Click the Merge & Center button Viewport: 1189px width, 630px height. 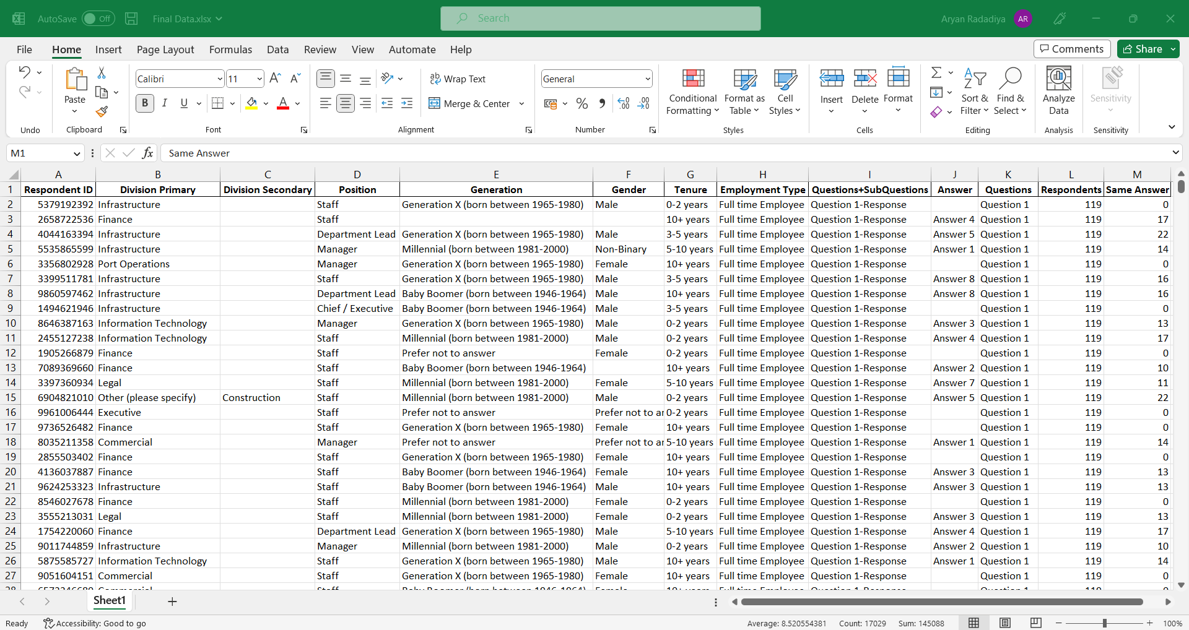click(469, 103)
